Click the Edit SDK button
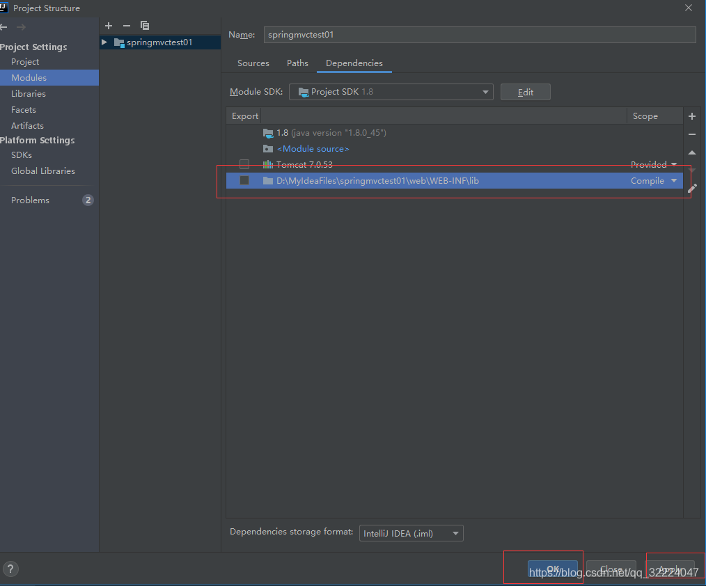Image resolution: width=706 pixels, height=586 pixels. [526, 92]
